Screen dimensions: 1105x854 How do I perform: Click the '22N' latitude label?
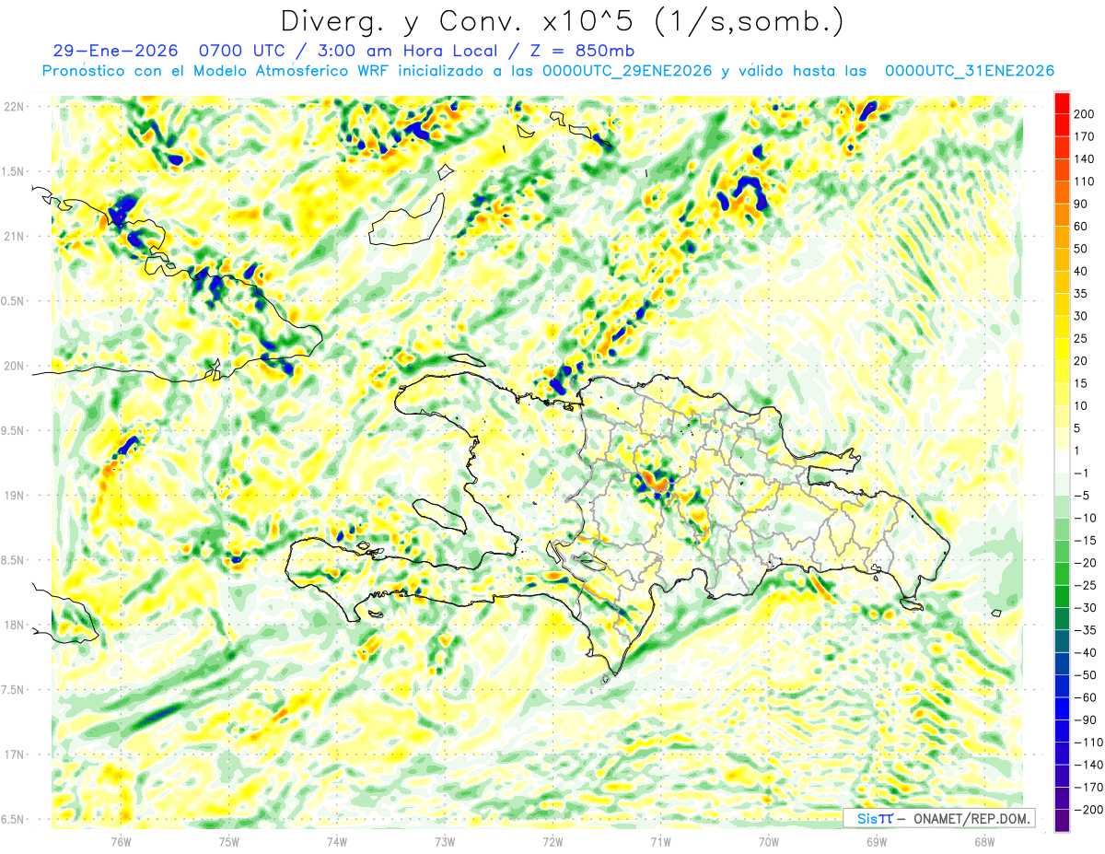[13, 107]
